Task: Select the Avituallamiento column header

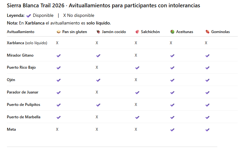Action: (21, 32)
